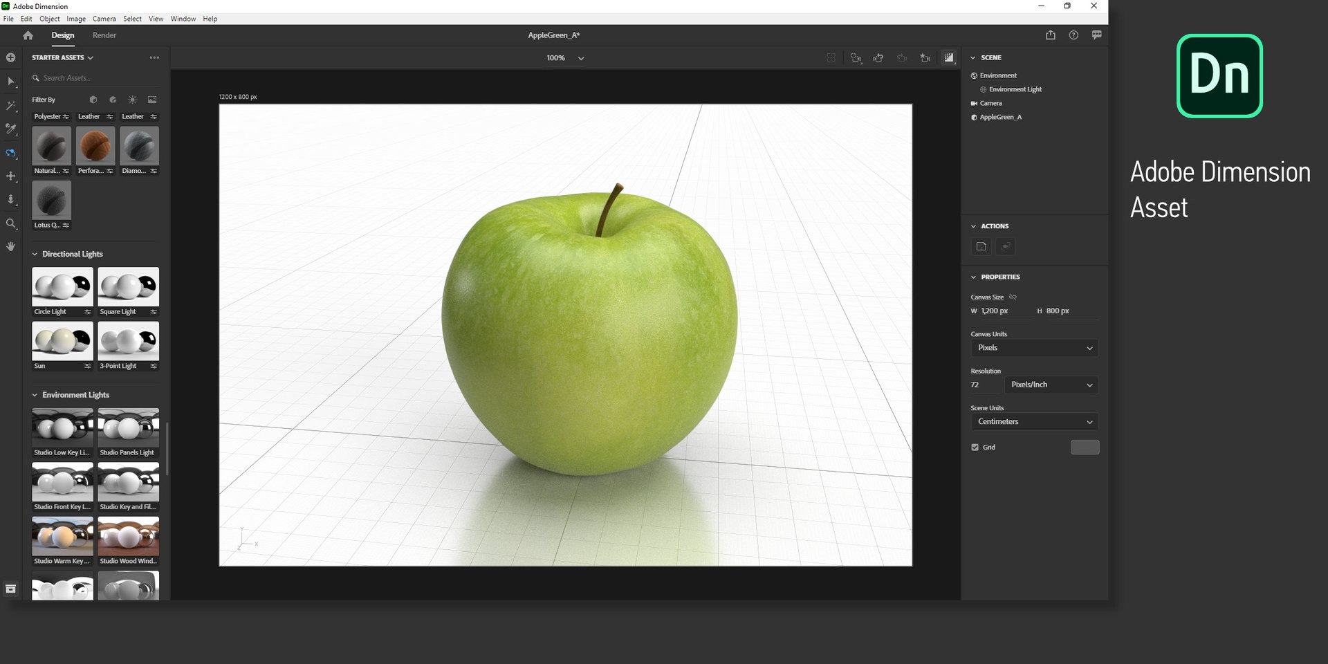
Task: Go to the Home screen
Action: click(28, 35)
